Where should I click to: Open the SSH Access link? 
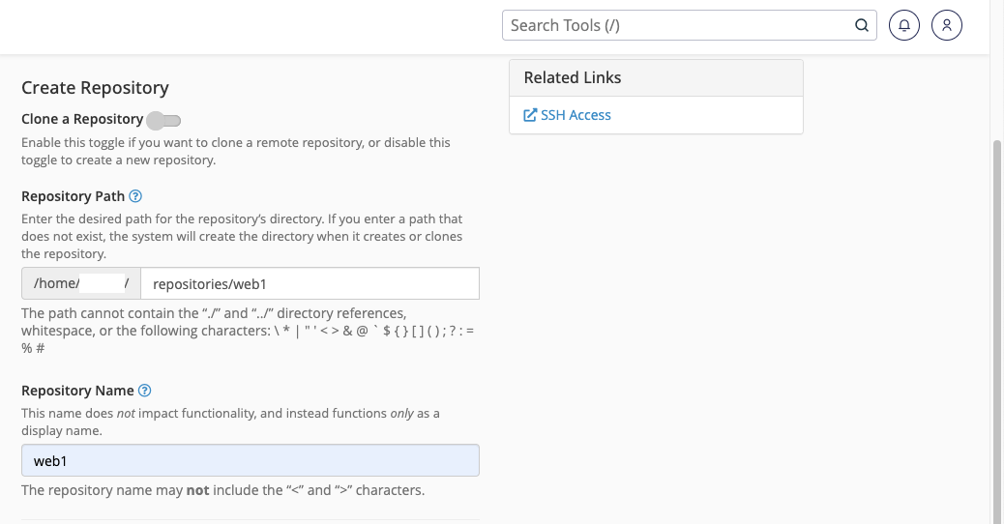(x=576, y=115)
